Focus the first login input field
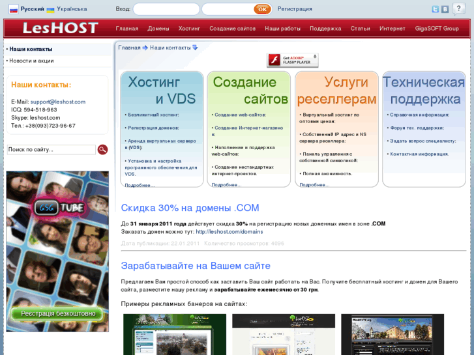The height and width of the screenshot is (355, 474). click(x=166, y=9)
